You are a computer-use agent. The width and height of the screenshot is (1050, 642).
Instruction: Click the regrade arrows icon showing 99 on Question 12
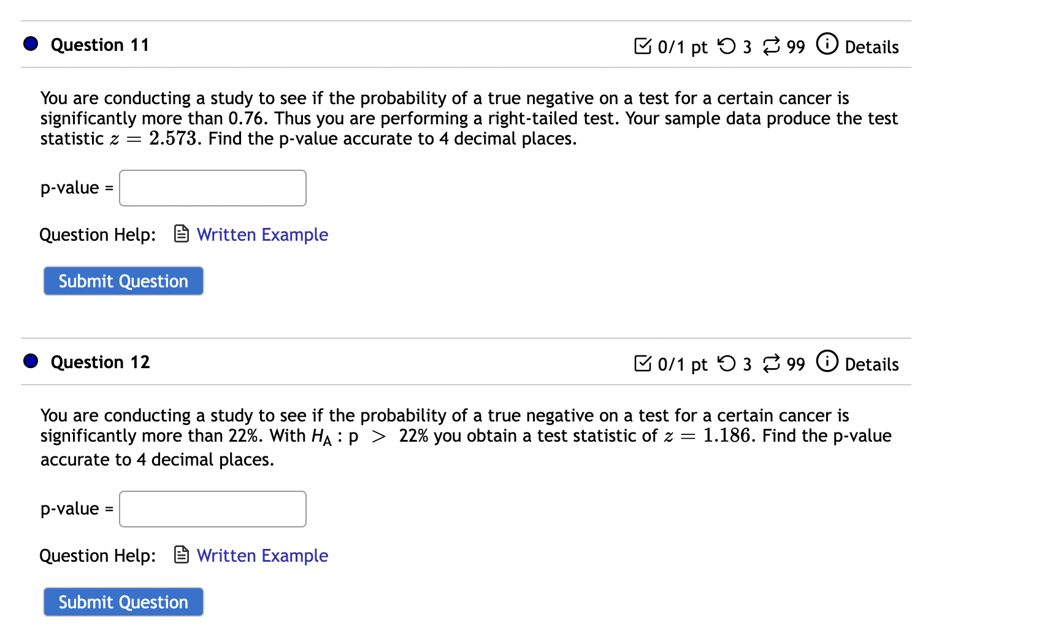772,363
